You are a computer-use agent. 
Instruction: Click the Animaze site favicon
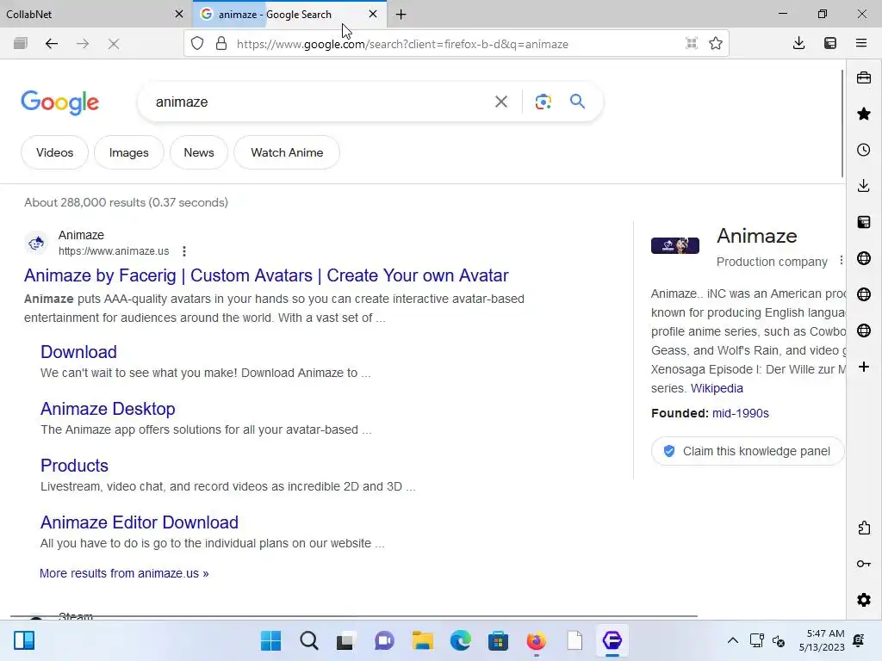[x=36, y=244]
